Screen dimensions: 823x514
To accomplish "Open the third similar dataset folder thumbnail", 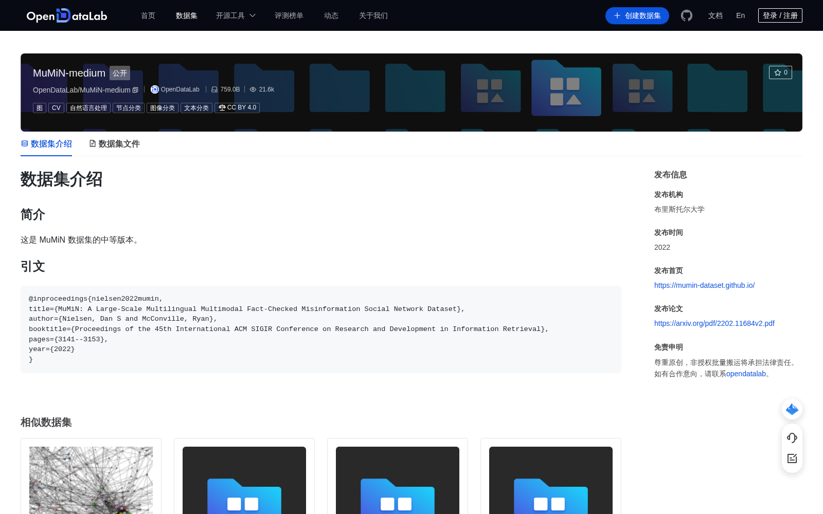I will pyautogui.click(x=398, y=480).
